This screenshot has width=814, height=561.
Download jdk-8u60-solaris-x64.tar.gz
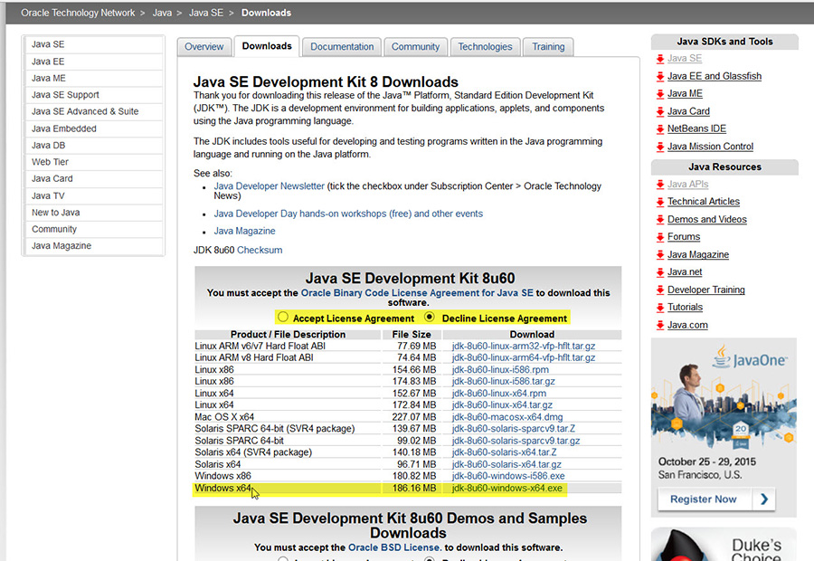click(x=506, y=464)
